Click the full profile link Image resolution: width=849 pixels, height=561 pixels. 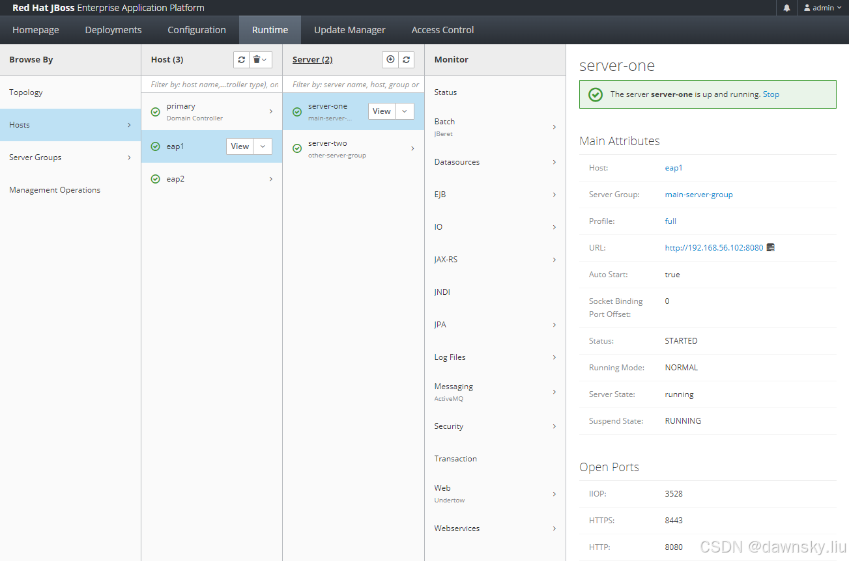click(x=670, y=221)
